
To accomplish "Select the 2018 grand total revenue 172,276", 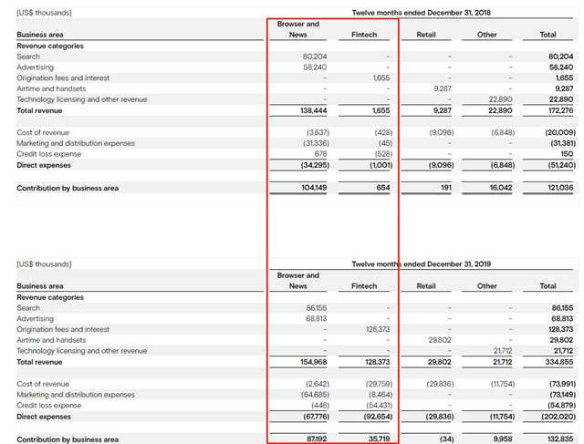I will [556, 110].
